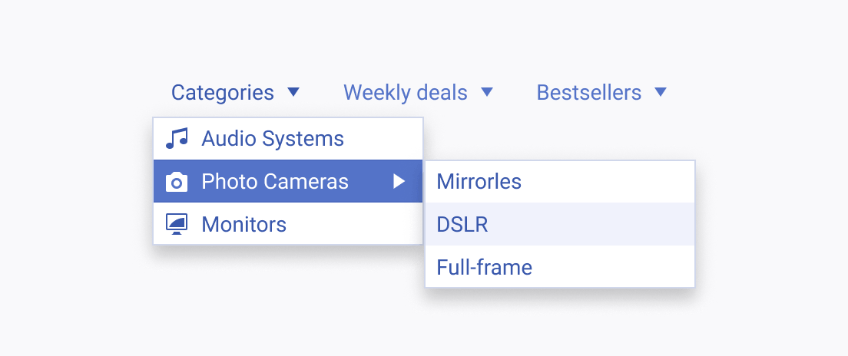Open the Categories menu label
This screenshot has width=848, height=356.
(222, 92)
